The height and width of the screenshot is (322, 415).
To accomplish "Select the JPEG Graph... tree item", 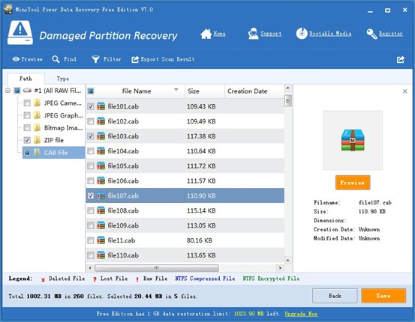I will [64, 115].
